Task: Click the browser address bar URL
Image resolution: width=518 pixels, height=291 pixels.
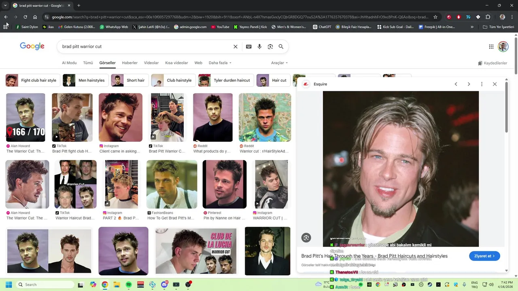Action: (240, 17)
